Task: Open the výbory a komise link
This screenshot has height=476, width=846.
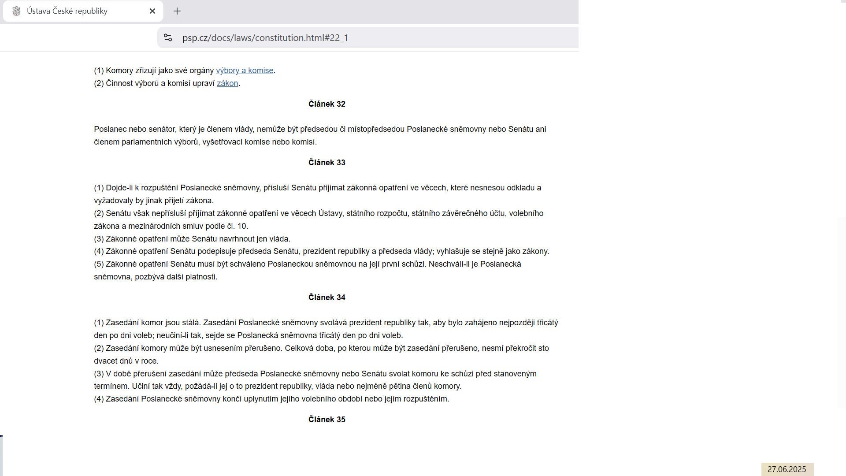Action: tap(245, 71)
